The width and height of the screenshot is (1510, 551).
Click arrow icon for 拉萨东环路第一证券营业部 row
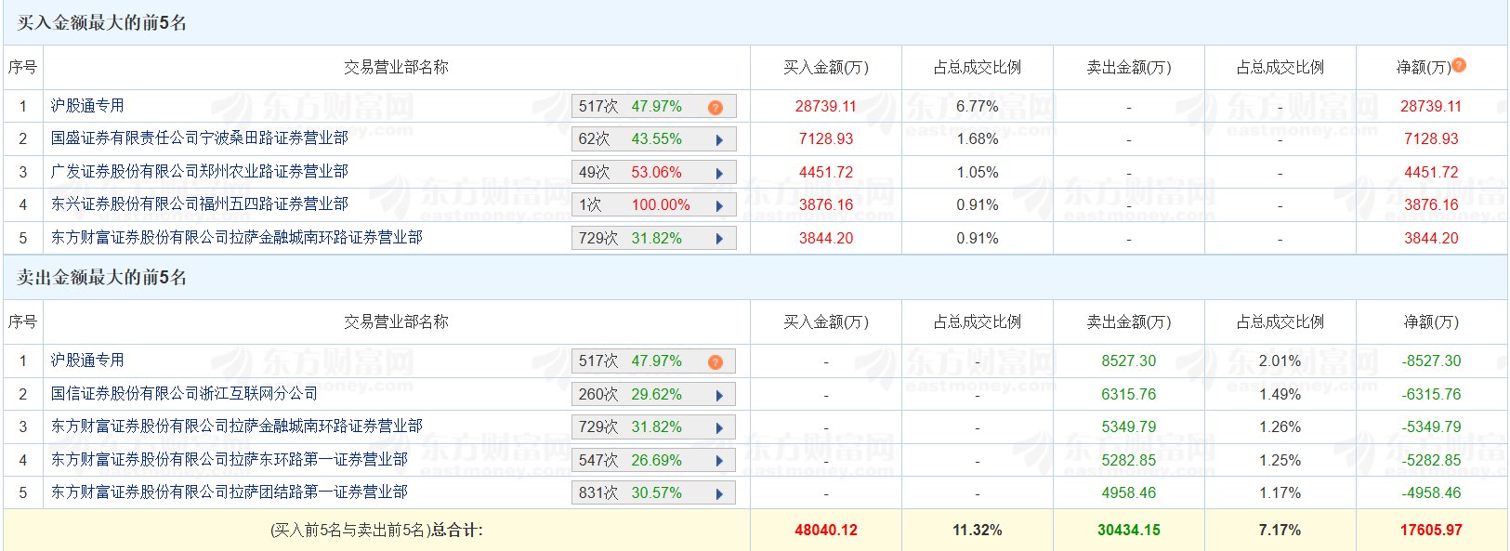tap(719, 462)
